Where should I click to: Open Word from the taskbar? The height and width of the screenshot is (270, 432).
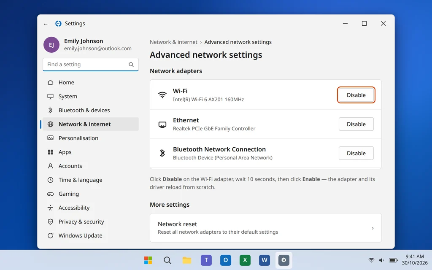(264, 260)
